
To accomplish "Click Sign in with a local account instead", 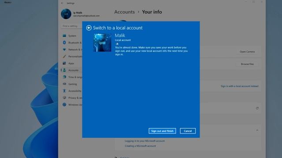I will pyautogui.click(x=240, y=86).
